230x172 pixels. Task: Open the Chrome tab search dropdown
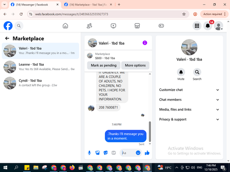pyautogui.click(x=5, y=5)
